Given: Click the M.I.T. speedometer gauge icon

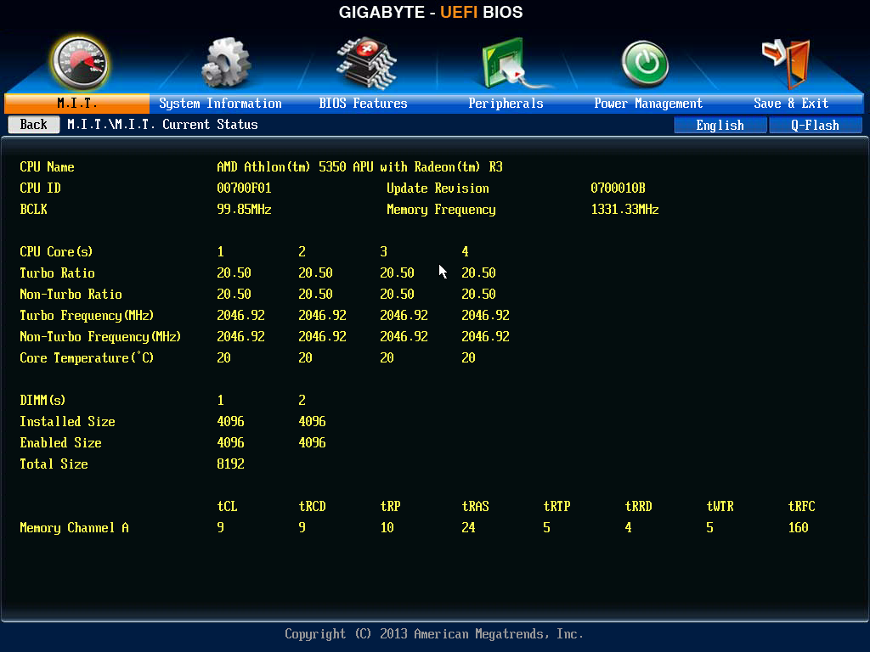Looking at the screenshot, I should [x=79, y=63].
